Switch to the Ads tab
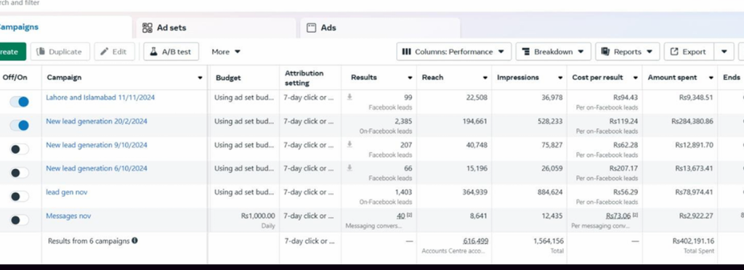Image resolution: width=744 pixels, height=270 pixels. pyautogui.click(x=380, y=28)
